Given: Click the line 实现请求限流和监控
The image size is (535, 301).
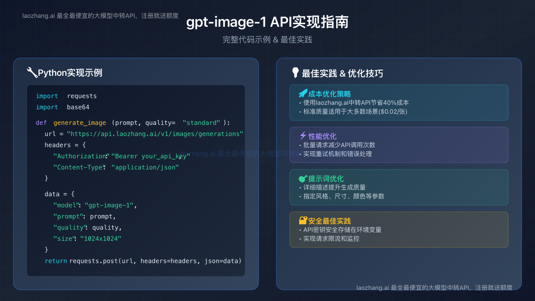Looking at the screenshot, I should pyautogui.click(x=329, y=239).
